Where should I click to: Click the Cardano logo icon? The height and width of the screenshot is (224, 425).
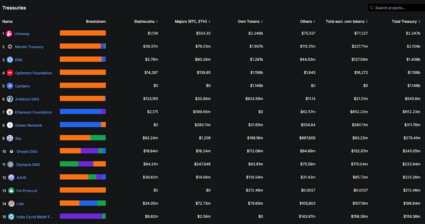tap(10, 86)
